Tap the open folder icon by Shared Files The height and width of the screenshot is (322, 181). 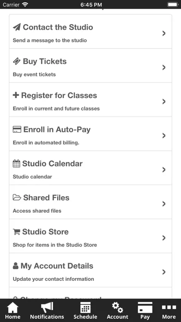click(x=17, y=198)
